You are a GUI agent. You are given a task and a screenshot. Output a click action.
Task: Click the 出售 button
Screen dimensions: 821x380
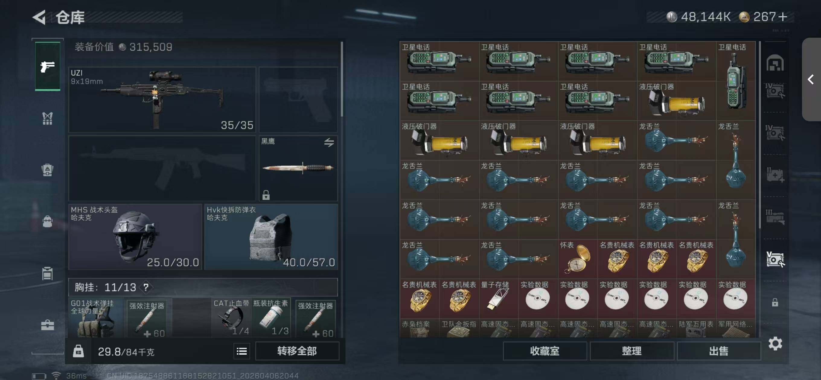click(x=718, y=351)
